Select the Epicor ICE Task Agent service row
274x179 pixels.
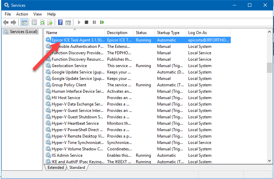tap(138, 40)
